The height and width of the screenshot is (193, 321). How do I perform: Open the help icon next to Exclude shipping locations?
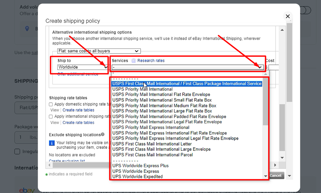pos(103,134)
